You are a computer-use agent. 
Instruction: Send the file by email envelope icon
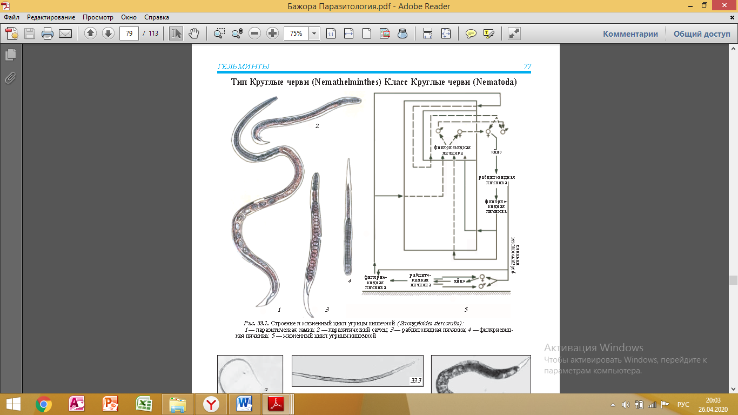click(65, 34)
